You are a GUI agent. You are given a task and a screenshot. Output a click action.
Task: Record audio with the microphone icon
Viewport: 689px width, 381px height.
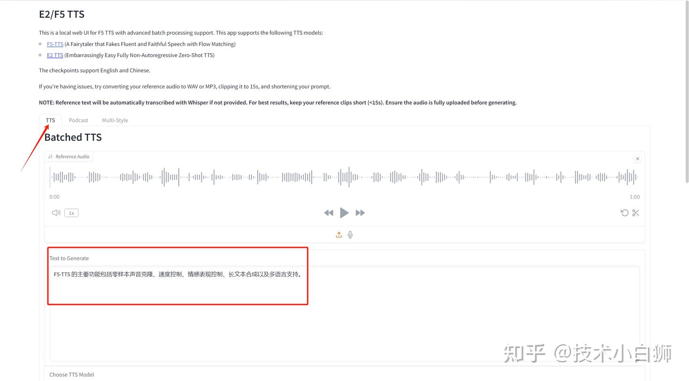(x=350, y=235)
